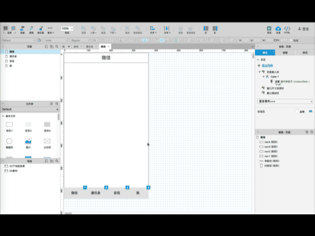Click the Share (共享) cloud icon

coord(278,29)
